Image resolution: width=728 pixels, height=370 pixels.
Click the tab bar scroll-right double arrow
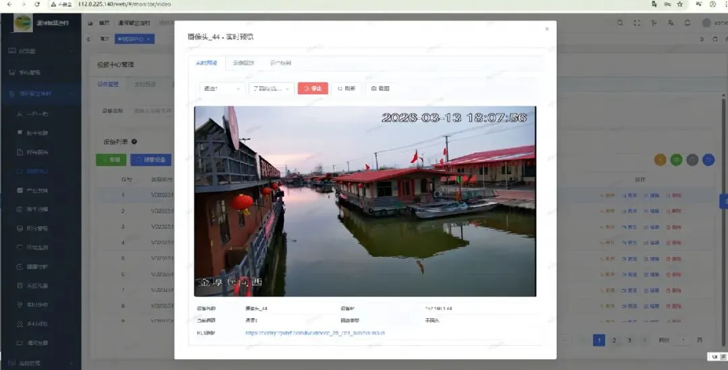click(x=702, y=40)
